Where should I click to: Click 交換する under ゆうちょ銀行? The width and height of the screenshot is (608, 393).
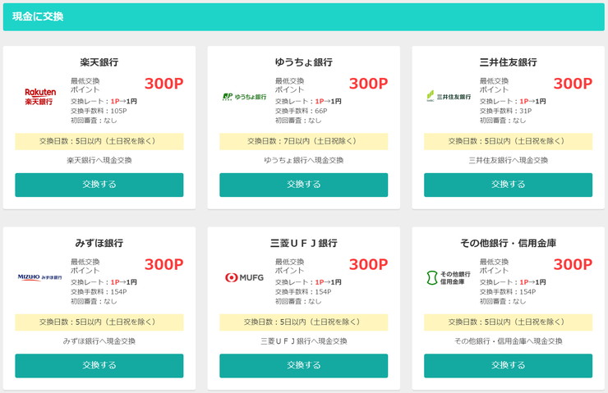click(x=304, y=185)
